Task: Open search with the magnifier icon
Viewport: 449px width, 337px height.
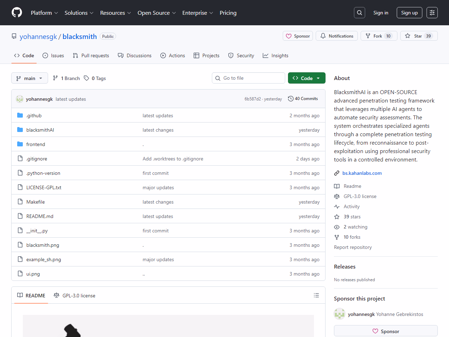Action: pos(360,13)
